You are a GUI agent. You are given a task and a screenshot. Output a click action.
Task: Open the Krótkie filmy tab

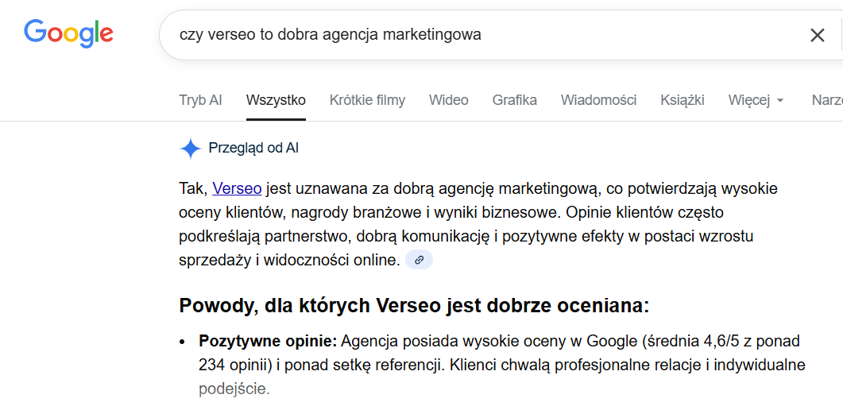[367, 100]
